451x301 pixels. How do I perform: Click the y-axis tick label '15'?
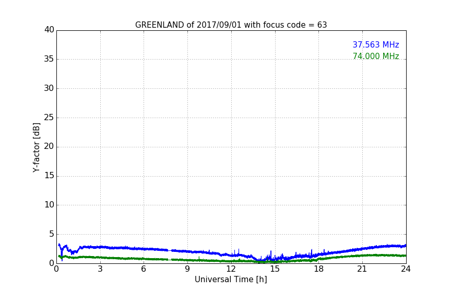pos(49,176)
